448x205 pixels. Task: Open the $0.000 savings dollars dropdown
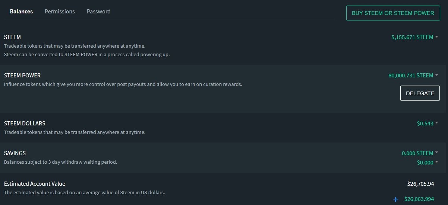click(428, 163)
